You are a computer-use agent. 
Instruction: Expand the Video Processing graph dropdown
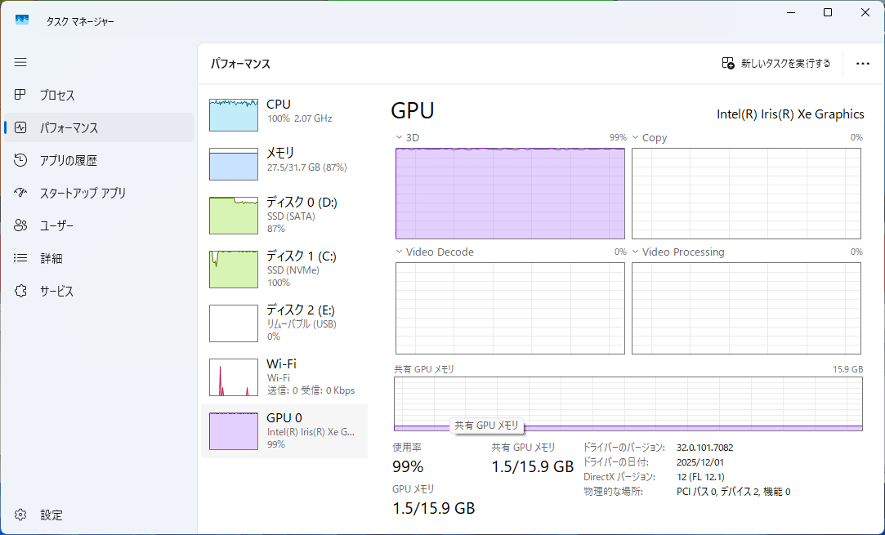tap(636, 252)
